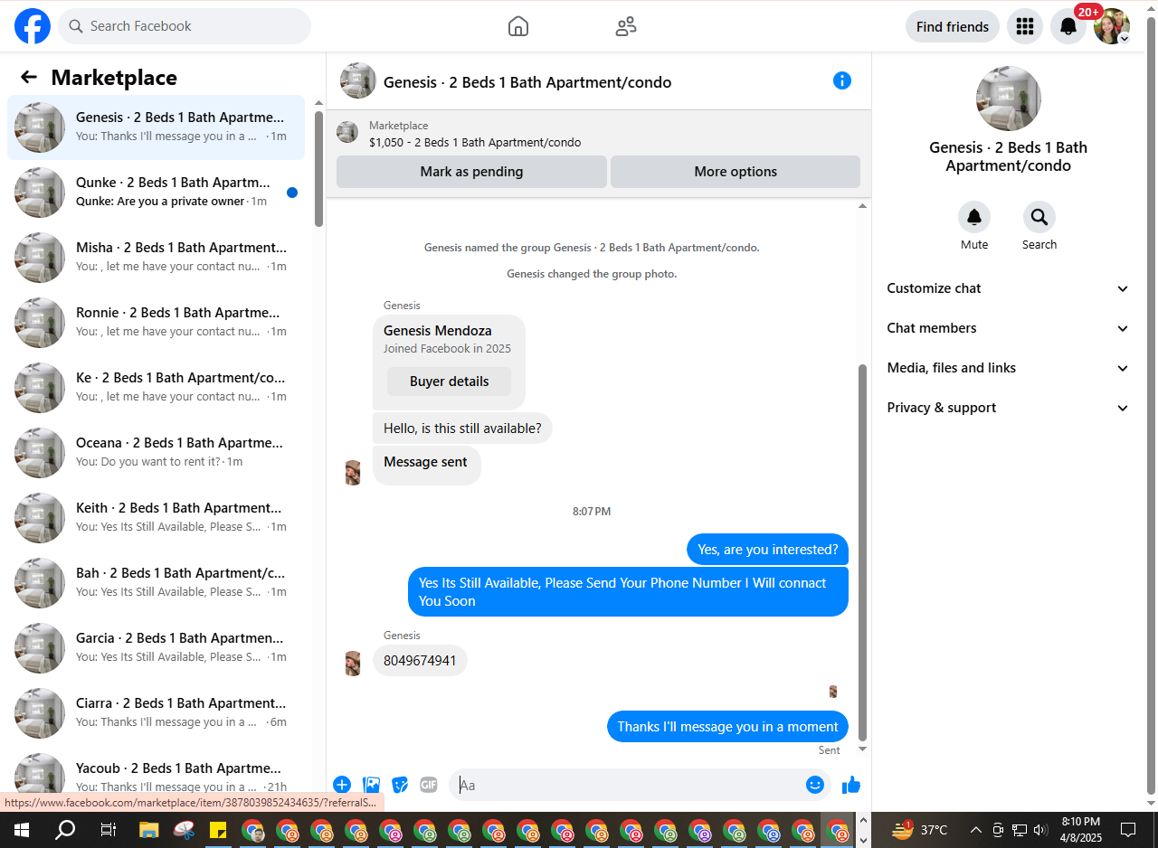Expand the Customize chat section

tap(1008, 288)
